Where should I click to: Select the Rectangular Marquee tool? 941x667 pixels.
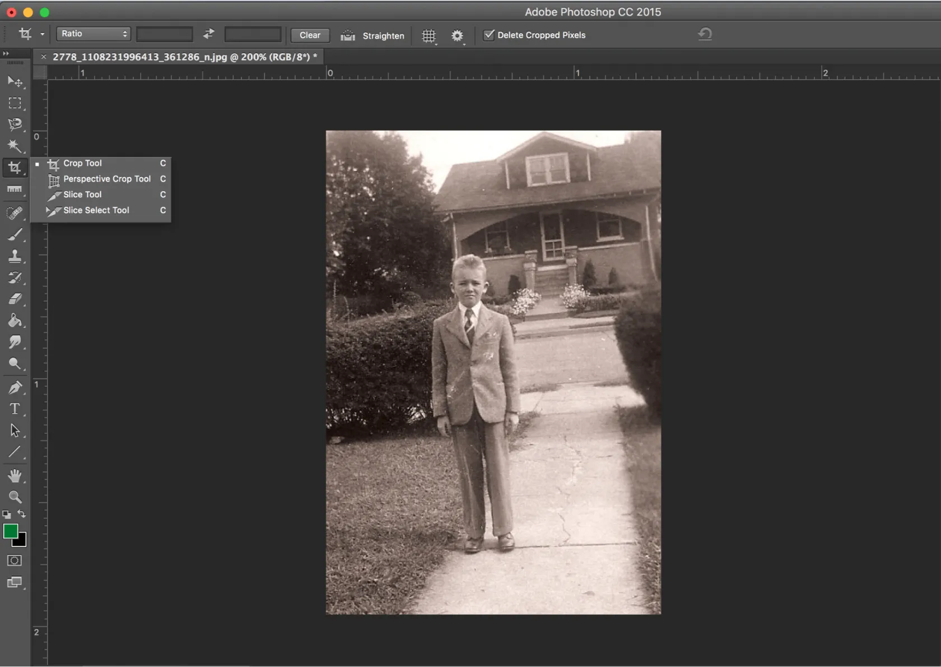[x=15, y=103]
